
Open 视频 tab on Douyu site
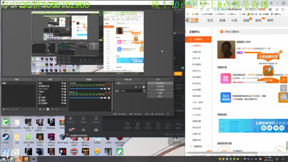click(246, 21)
